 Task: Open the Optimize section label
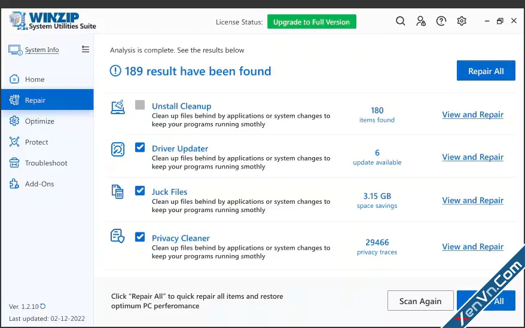[39, 121]
